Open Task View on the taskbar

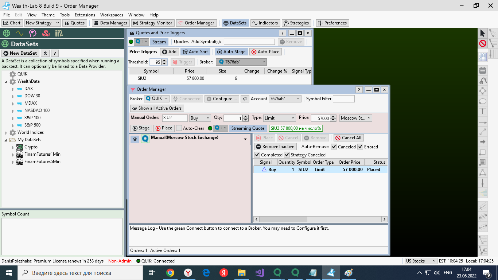(x=152, y=273)
